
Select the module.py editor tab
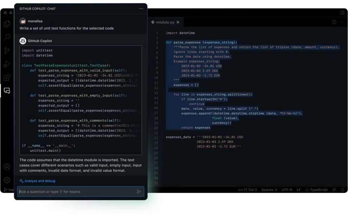click(166, 22)
